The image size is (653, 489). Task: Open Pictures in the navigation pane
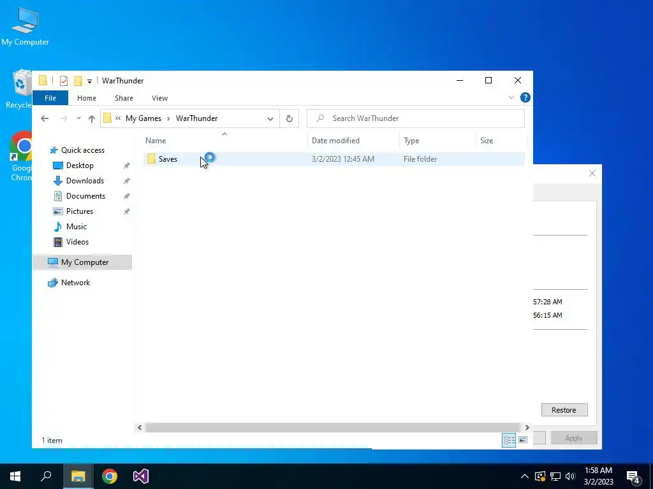coord(80,211)
